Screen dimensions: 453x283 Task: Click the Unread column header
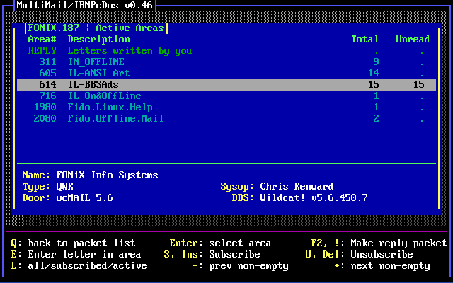pyautogui.click(x=413, y=40)
